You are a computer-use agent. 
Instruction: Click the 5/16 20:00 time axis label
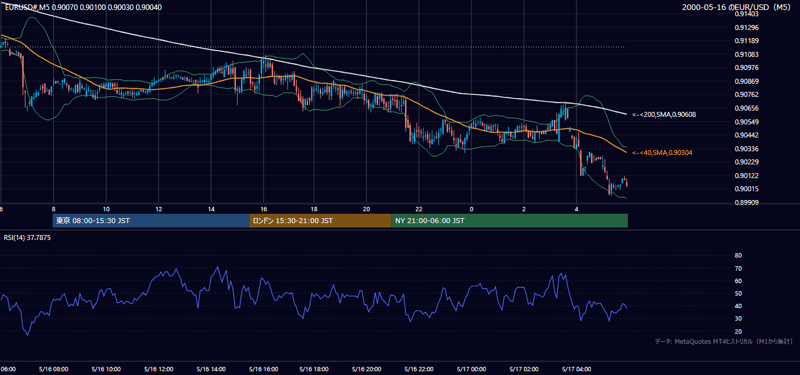368,369
